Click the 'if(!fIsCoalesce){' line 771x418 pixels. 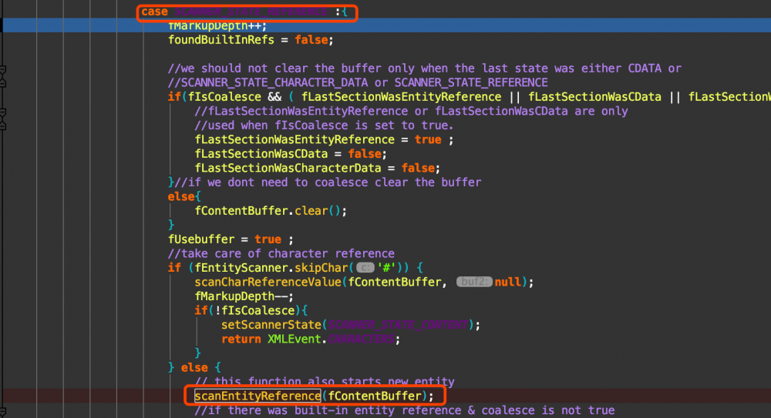[x=251, y=310]
